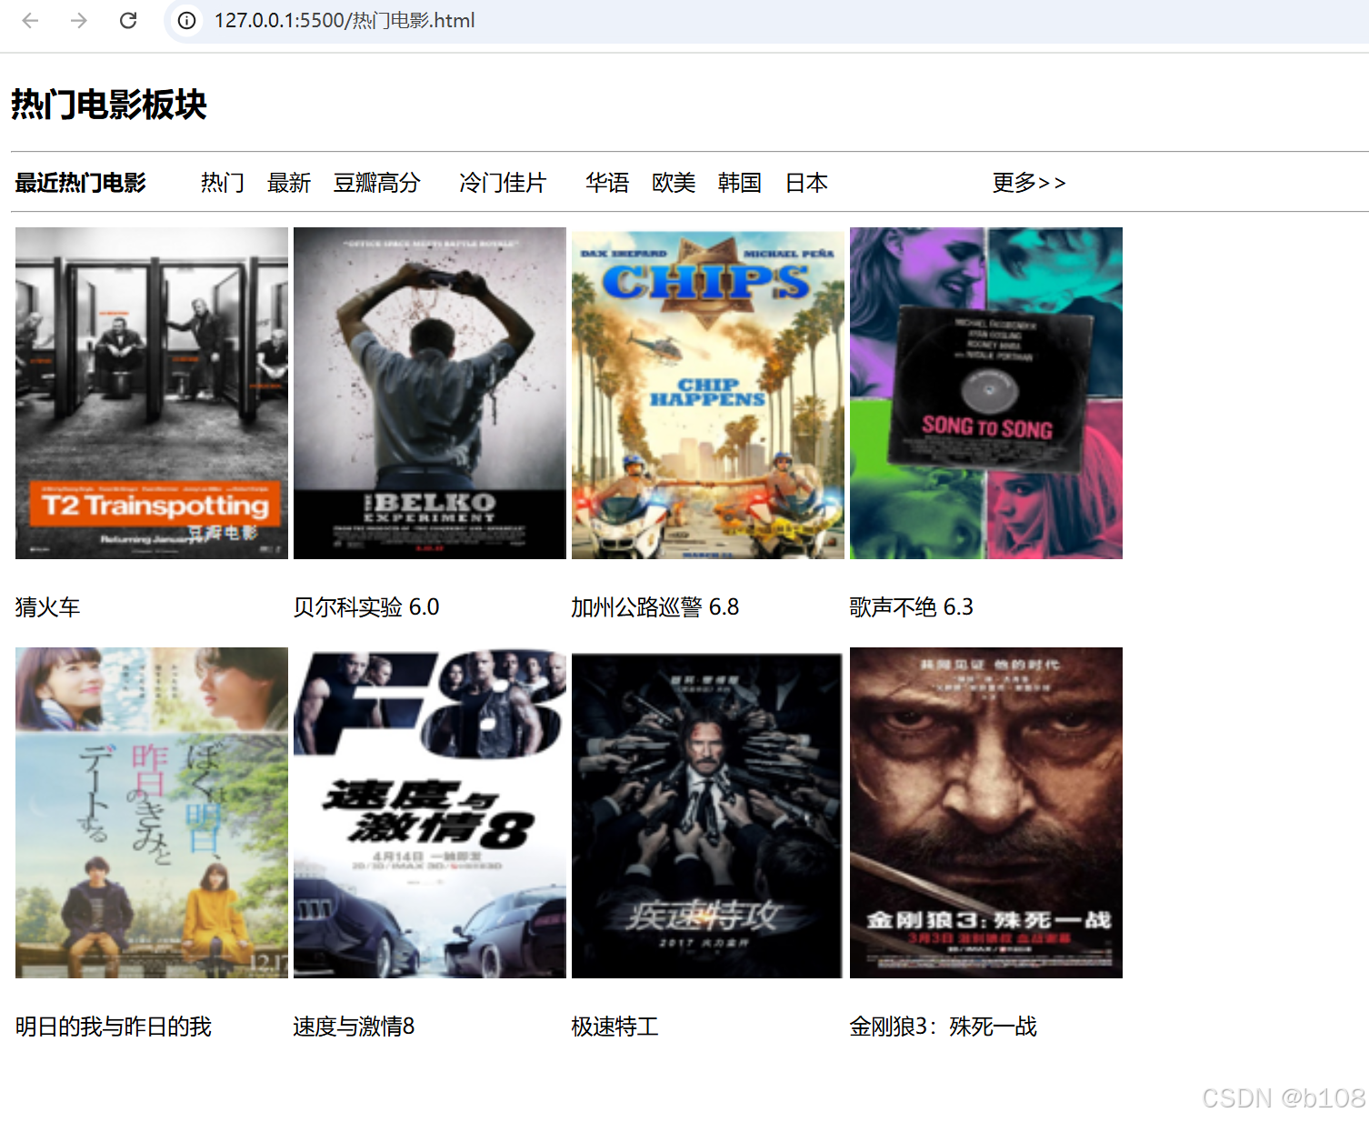Open the Belko Experiment poster
Image resolution: width=1369 pixels, height=1122 pixels.
click(x=430, y=393)
